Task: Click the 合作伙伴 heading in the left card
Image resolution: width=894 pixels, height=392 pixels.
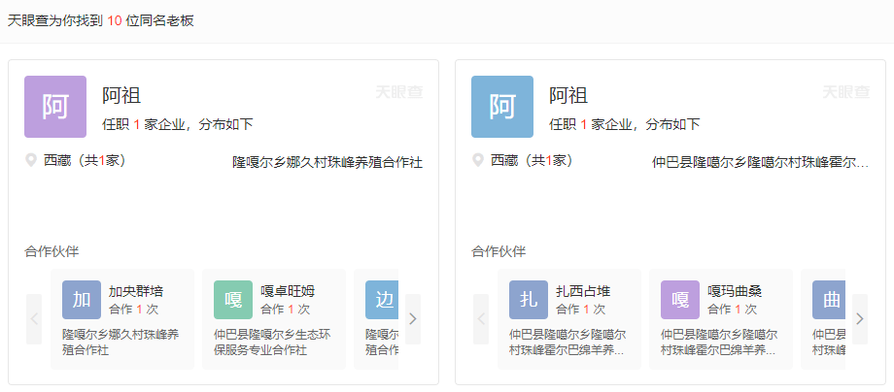Action: [52, 252]
